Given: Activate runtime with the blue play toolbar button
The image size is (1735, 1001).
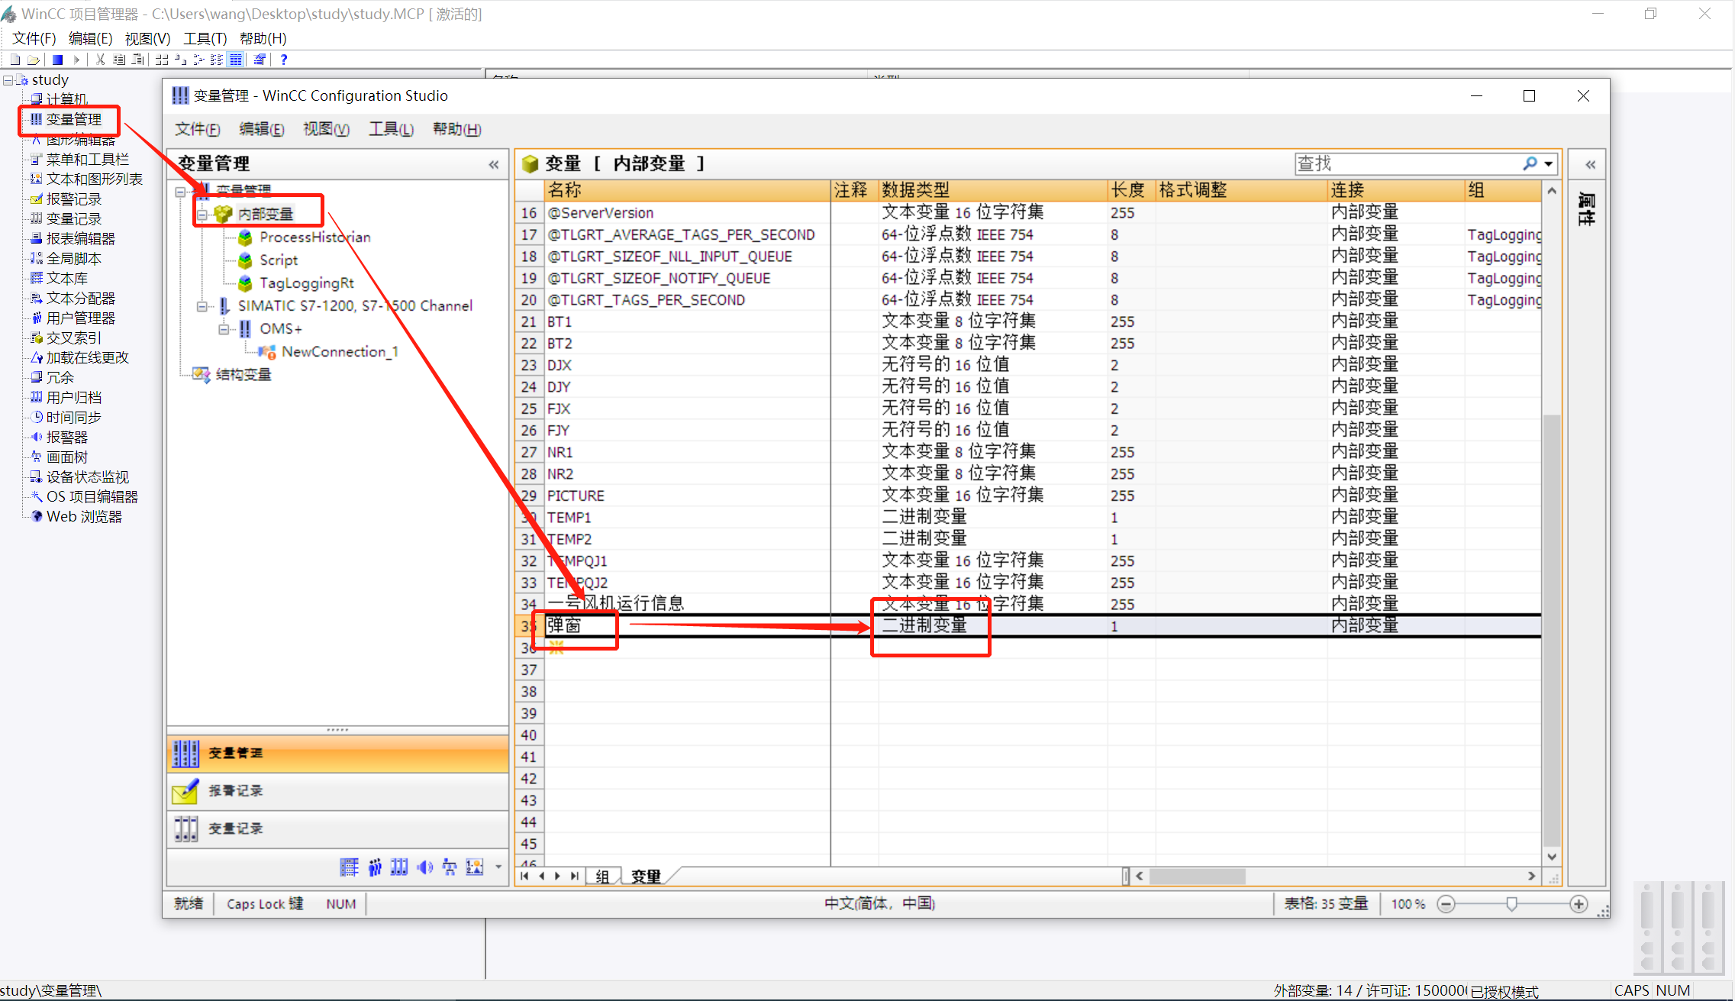Looking at the screenshot, I should click(x=56, y=59).
